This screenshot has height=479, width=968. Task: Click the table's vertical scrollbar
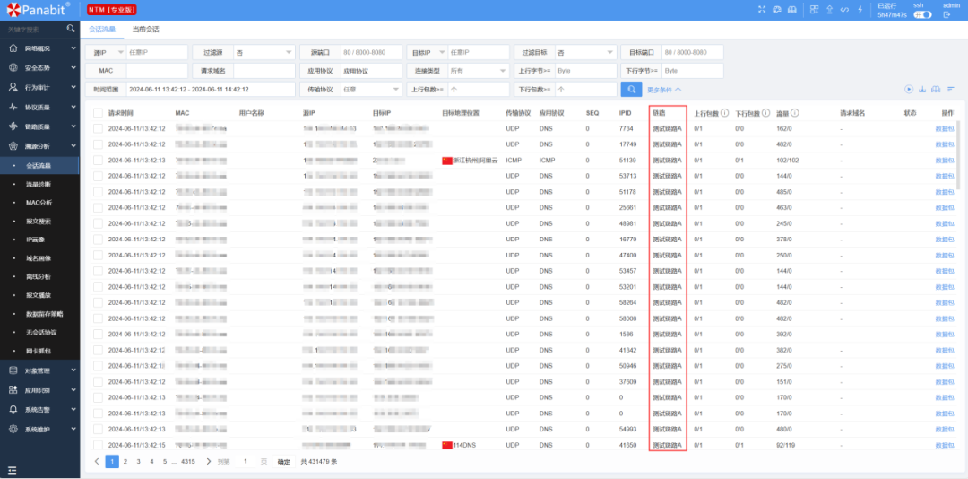[x=959, y=154]
